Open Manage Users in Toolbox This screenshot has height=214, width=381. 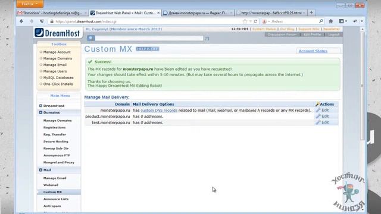[55, 71]
